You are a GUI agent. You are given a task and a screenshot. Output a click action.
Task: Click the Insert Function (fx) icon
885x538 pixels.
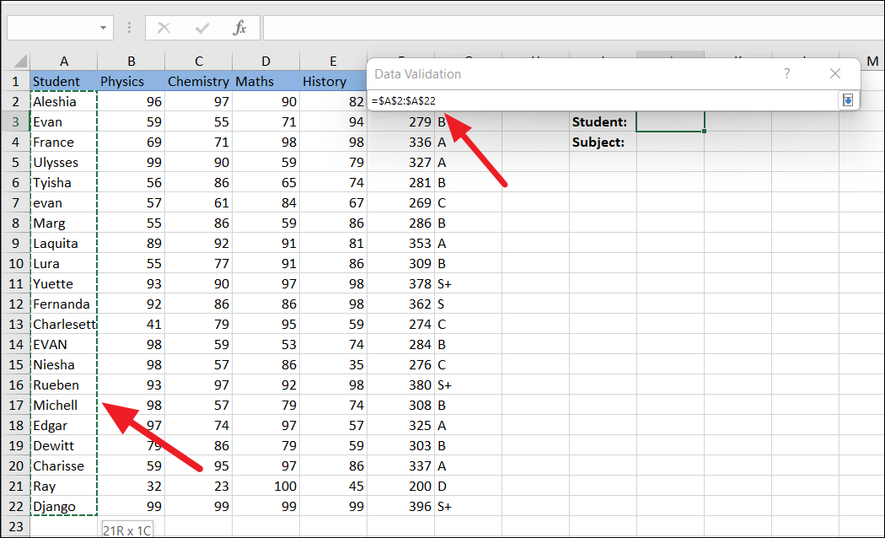[x=239, y=27]
